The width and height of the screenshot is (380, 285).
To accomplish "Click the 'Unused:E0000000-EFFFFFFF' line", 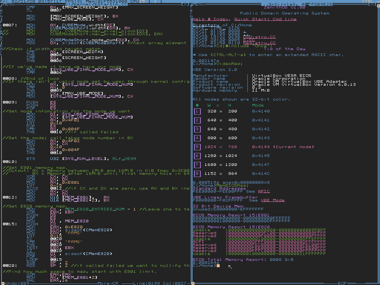I will pyautogui.click(x=228, y=209).
